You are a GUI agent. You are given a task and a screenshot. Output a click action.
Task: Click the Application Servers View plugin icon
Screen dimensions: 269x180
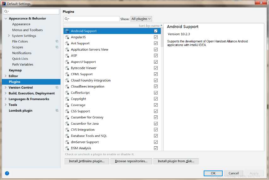[67, 49]
